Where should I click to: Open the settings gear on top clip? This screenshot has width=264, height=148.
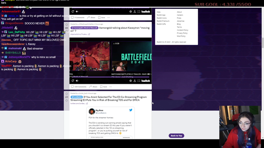pos(130,12)
